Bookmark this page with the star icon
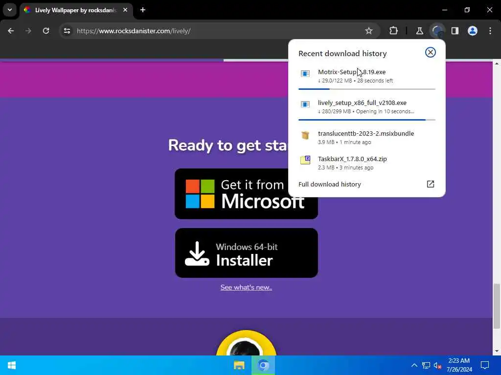This screenshot has width=501, height=375. (x=369, y=31)
